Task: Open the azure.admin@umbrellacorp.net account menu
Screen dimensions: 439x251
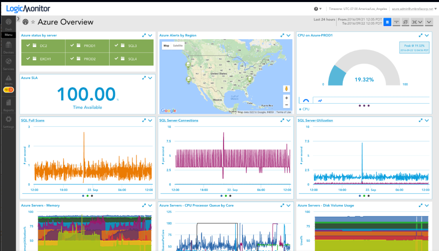Action: tap(414, 9)
